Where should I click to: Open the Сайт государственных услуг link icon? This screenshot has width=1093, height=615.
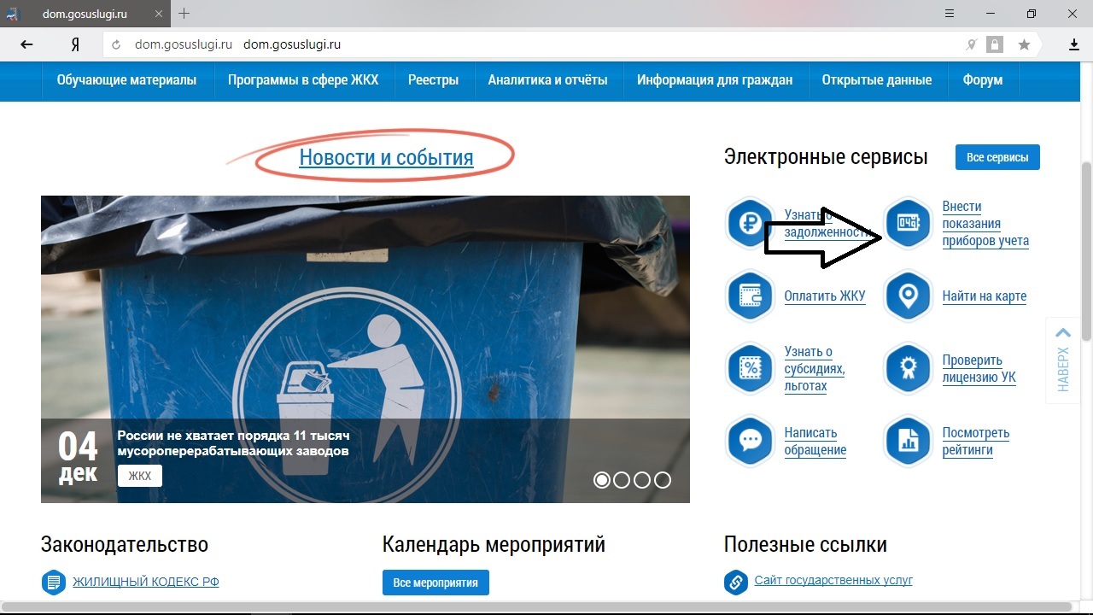point(736,582)
